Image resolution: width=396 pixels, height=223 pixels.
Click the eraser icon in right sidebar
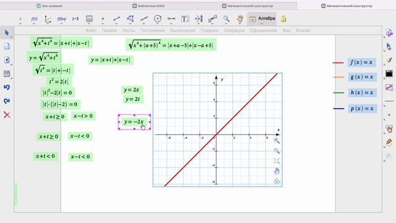coord(389,155)
